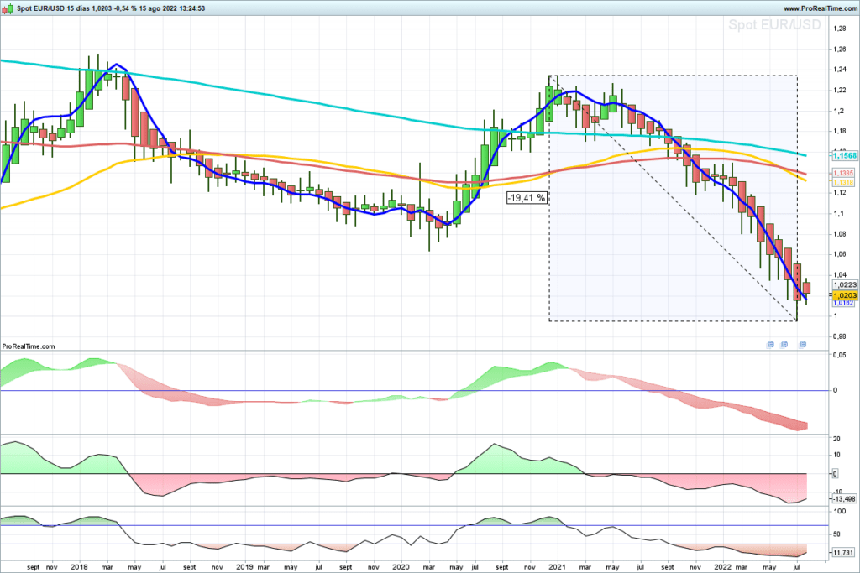Click the candlestick chart icon beside the title
This screenshot has height=573, width=860.
tap(7, 8)
